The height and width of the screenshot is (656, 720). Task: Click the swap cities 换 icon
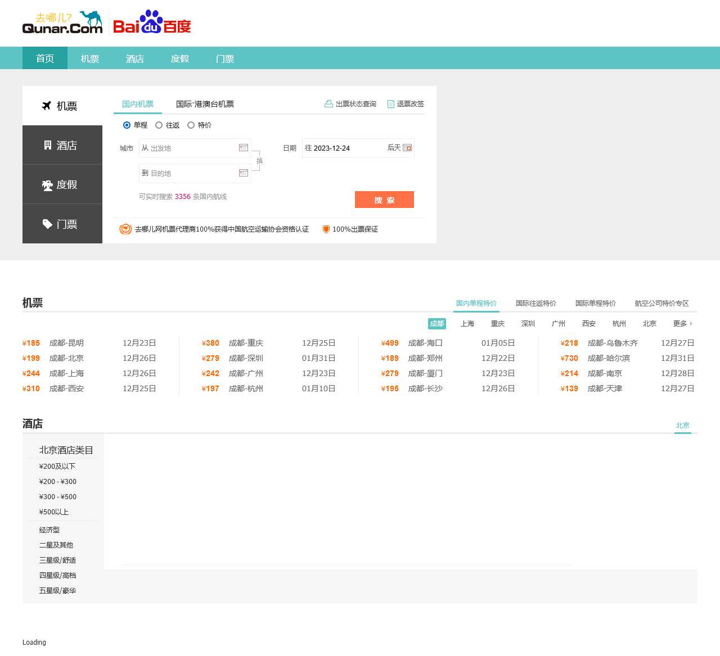click(259, 161)
